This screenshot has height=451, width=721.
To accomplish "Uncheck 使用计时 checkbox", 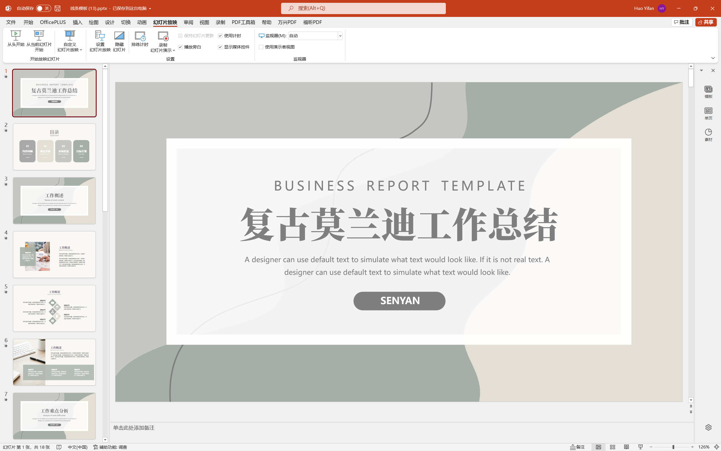I will pyautogui.click(x=220, y=36).
